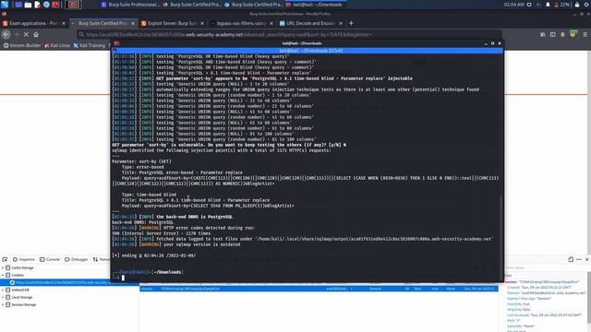This screenshot has height=332, width=591.
Task: Select the Exam applications browser tab
Action: tap(33, 23)
